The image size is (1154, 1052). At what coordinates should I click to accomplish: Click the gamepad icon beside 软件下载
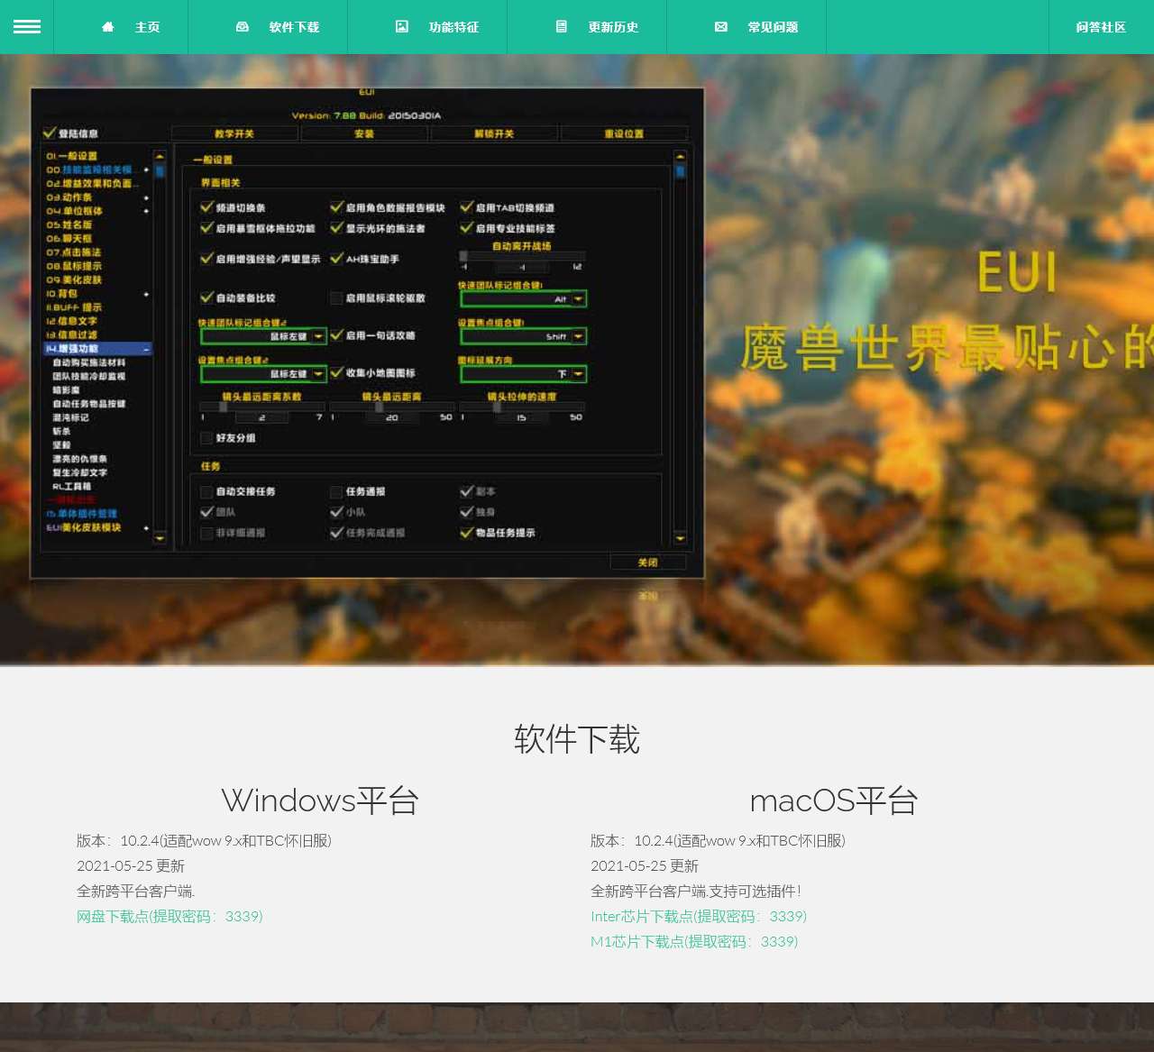point(243,27)
